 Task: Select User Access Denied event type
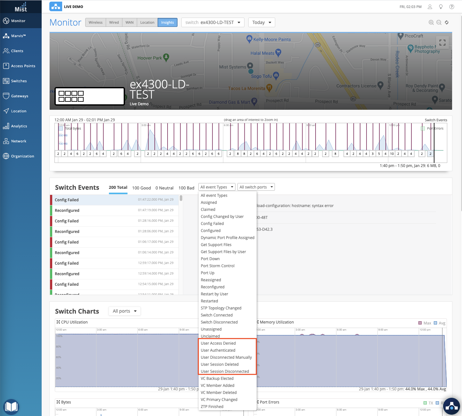point(218,343)
